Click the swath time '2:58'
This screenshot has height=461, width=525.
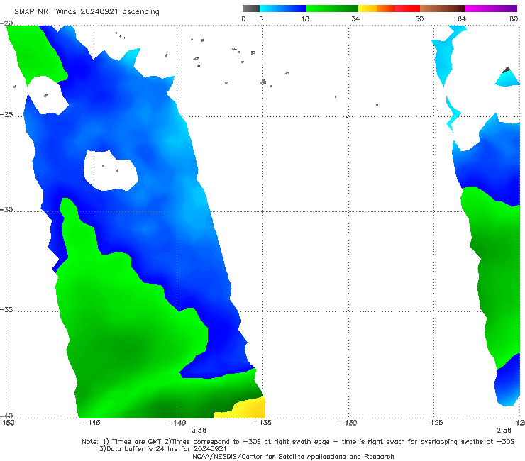[504, 431]
